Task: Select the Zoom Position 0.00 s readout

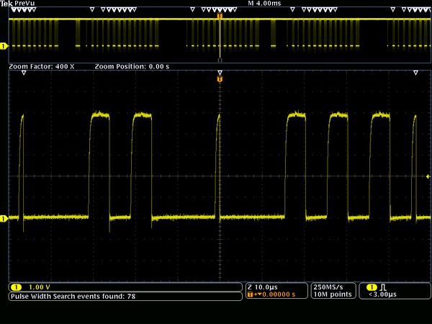Action: click(x=131, y=66)
